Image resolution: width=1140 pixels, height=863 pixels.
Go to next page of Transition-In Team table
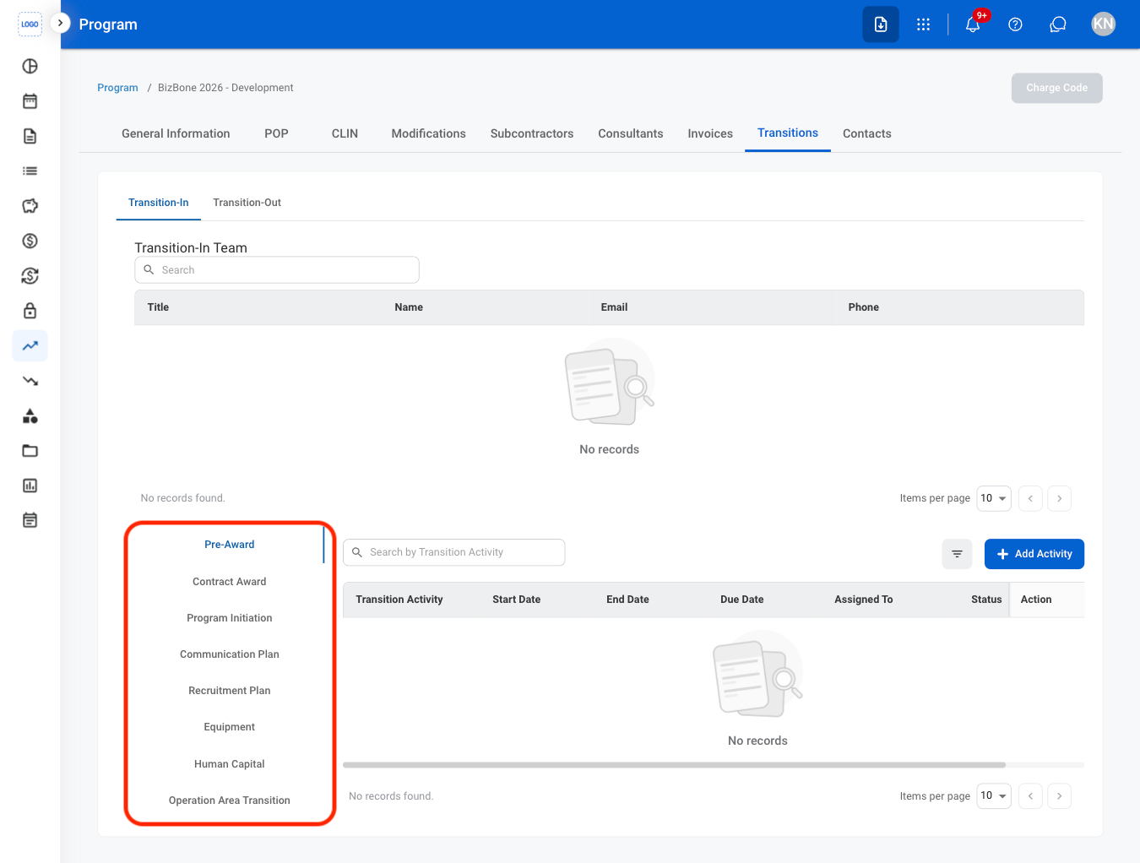click(x=1059, y=498)
